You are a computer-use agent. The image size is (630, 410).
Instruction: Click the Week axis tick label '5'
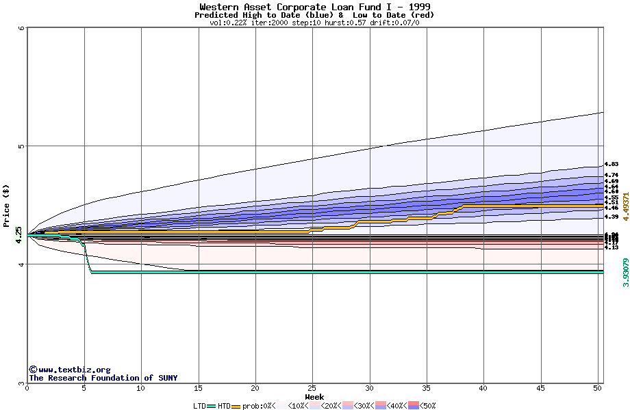pyautogui.click(x=84, y=388)
